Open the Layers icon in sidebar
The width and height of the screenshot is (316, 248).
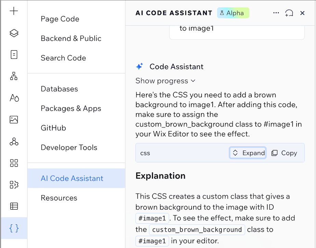click(14, 33)
